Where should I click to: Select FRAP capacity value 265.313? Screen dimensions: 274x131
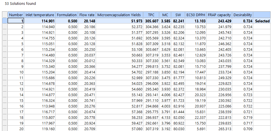pyautogui.click(x=219, y=129)
